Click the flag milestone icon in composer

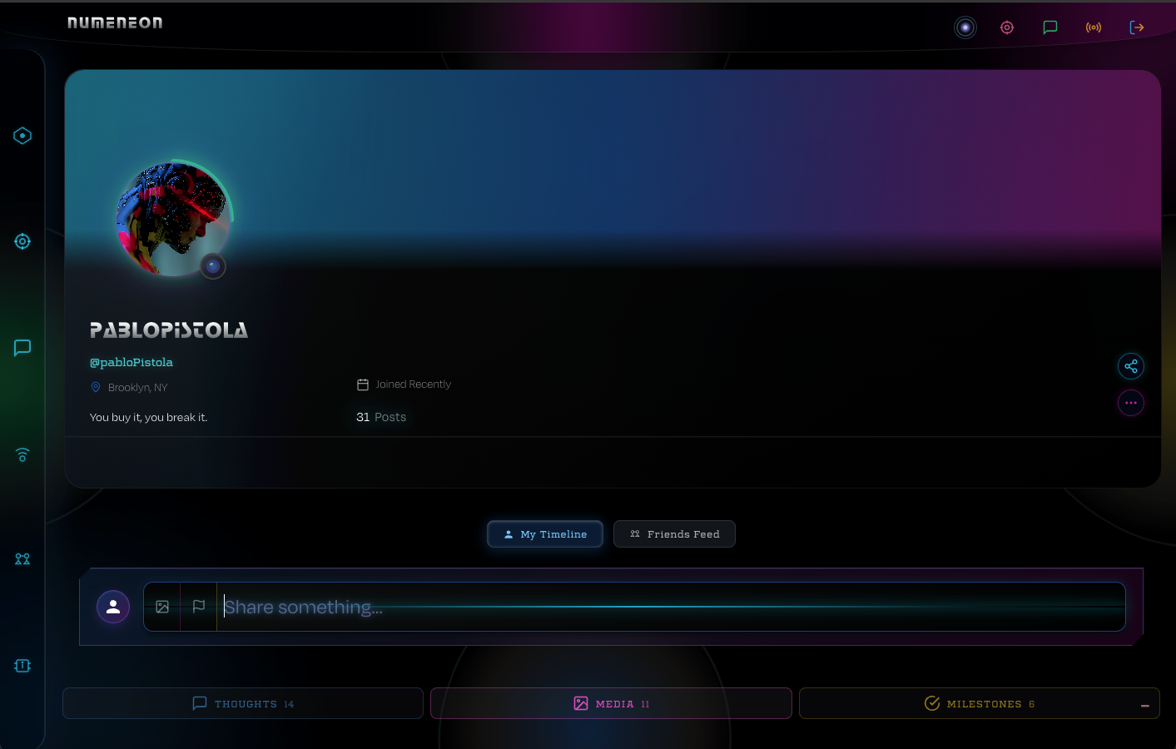199,607
